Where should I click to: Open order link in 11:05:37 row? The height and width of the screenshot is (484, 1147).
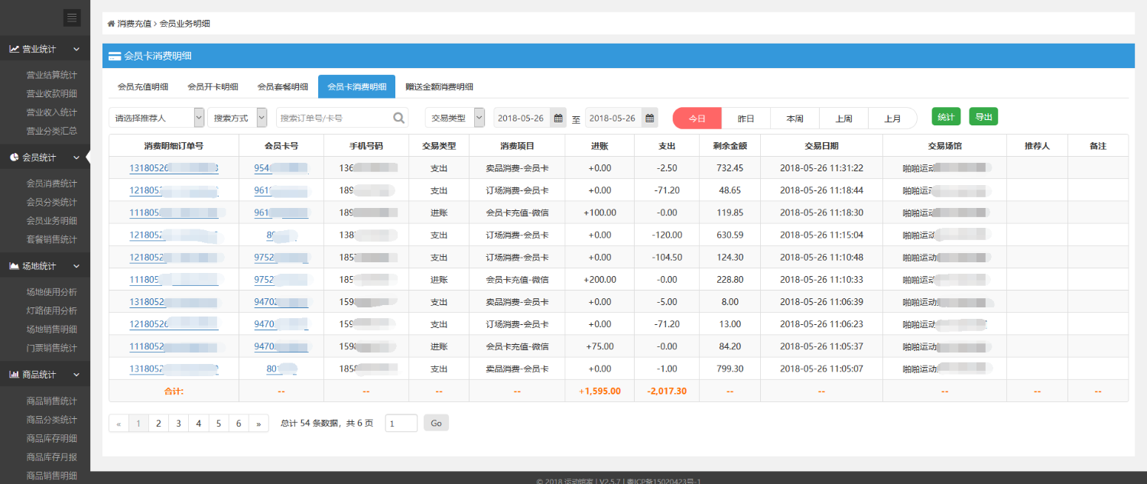[x=174, y=346]
